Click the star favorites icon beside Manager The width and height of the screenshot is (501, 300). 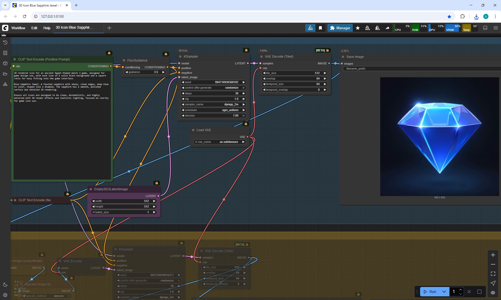pyautogui.click(x=358, y=28)
